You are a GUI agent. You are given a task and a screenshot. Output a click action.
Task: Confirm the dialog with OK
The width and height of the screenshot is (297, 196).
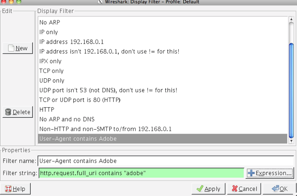click(280, 189)
